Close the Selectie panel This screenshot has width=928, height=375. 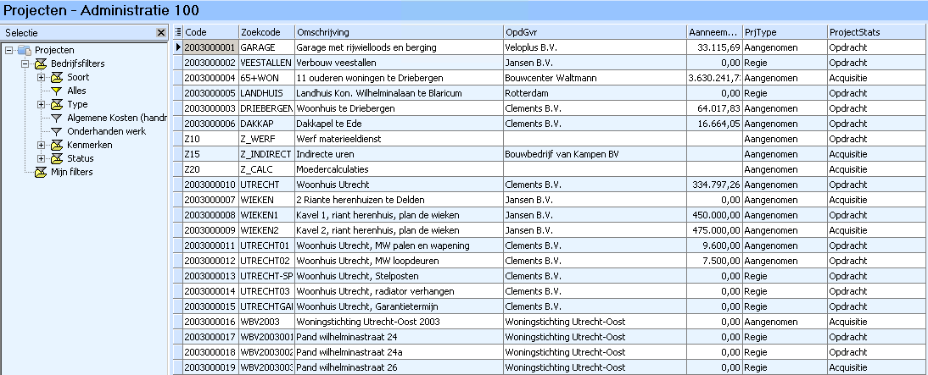coord(161,32)
